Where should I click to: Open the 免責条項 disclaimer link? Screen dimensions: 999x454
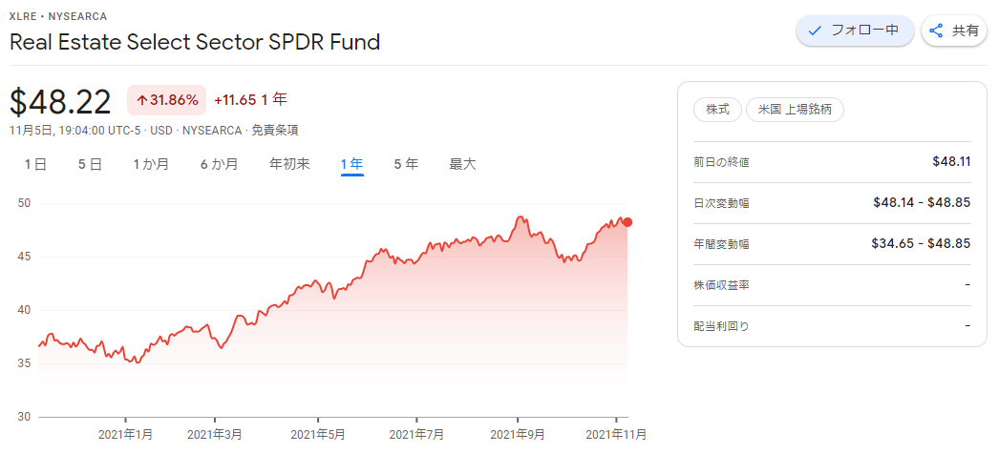click(x=275, y=131)
